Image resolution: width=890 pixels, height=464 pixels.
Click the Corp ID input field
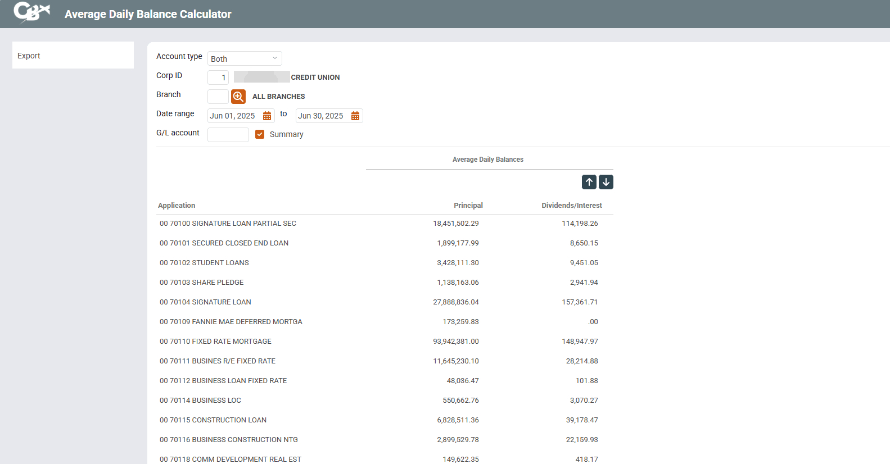click(x=218, y=78)
